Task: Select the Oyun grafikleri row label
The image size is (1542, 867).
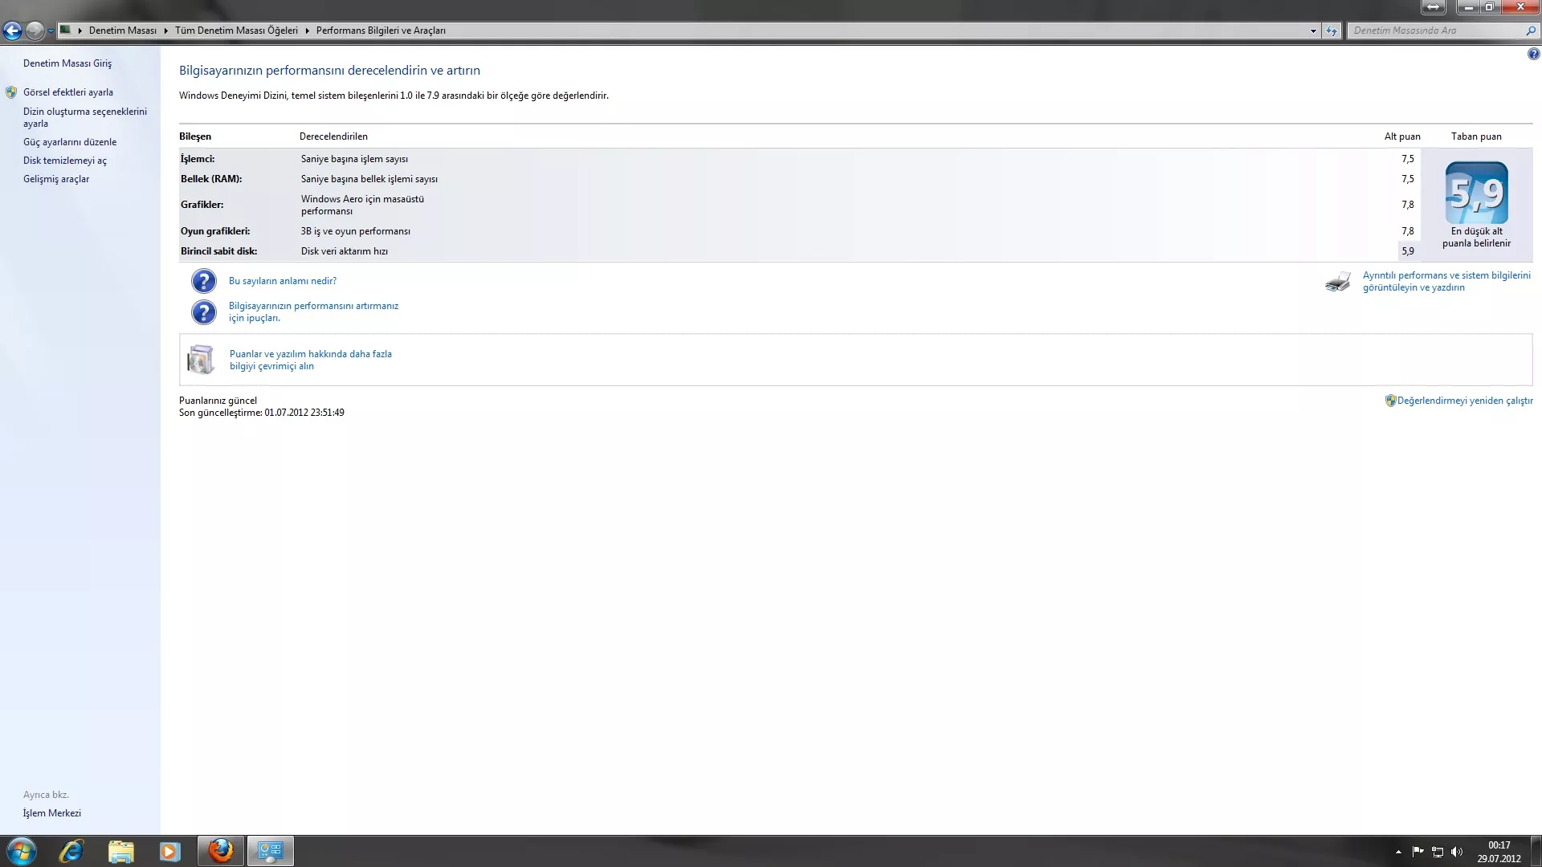Action: (215, 231)
